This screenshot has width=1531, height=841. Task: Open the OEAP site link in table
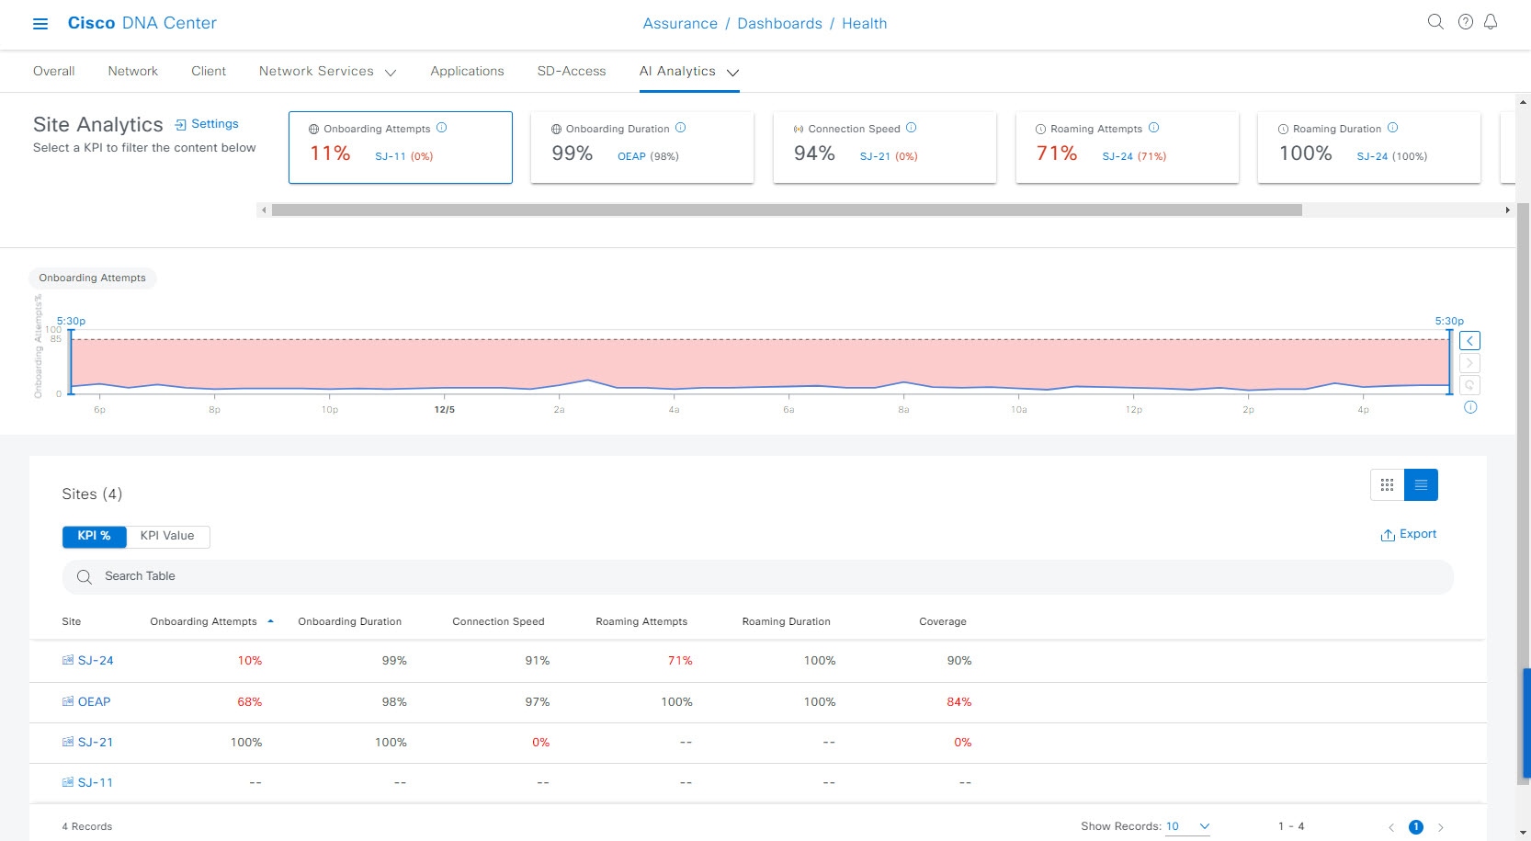tap(94, 701)
